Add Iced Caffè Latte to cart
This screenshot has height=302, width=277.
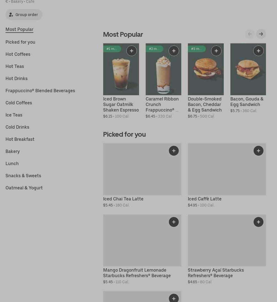click(x=259, y=151)
